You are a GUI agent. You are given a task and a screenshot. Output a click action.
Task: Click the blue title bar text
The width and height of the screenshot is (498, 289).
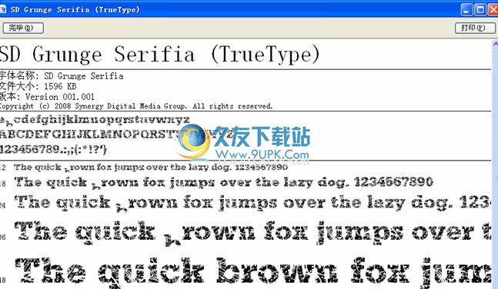point(75,9)
